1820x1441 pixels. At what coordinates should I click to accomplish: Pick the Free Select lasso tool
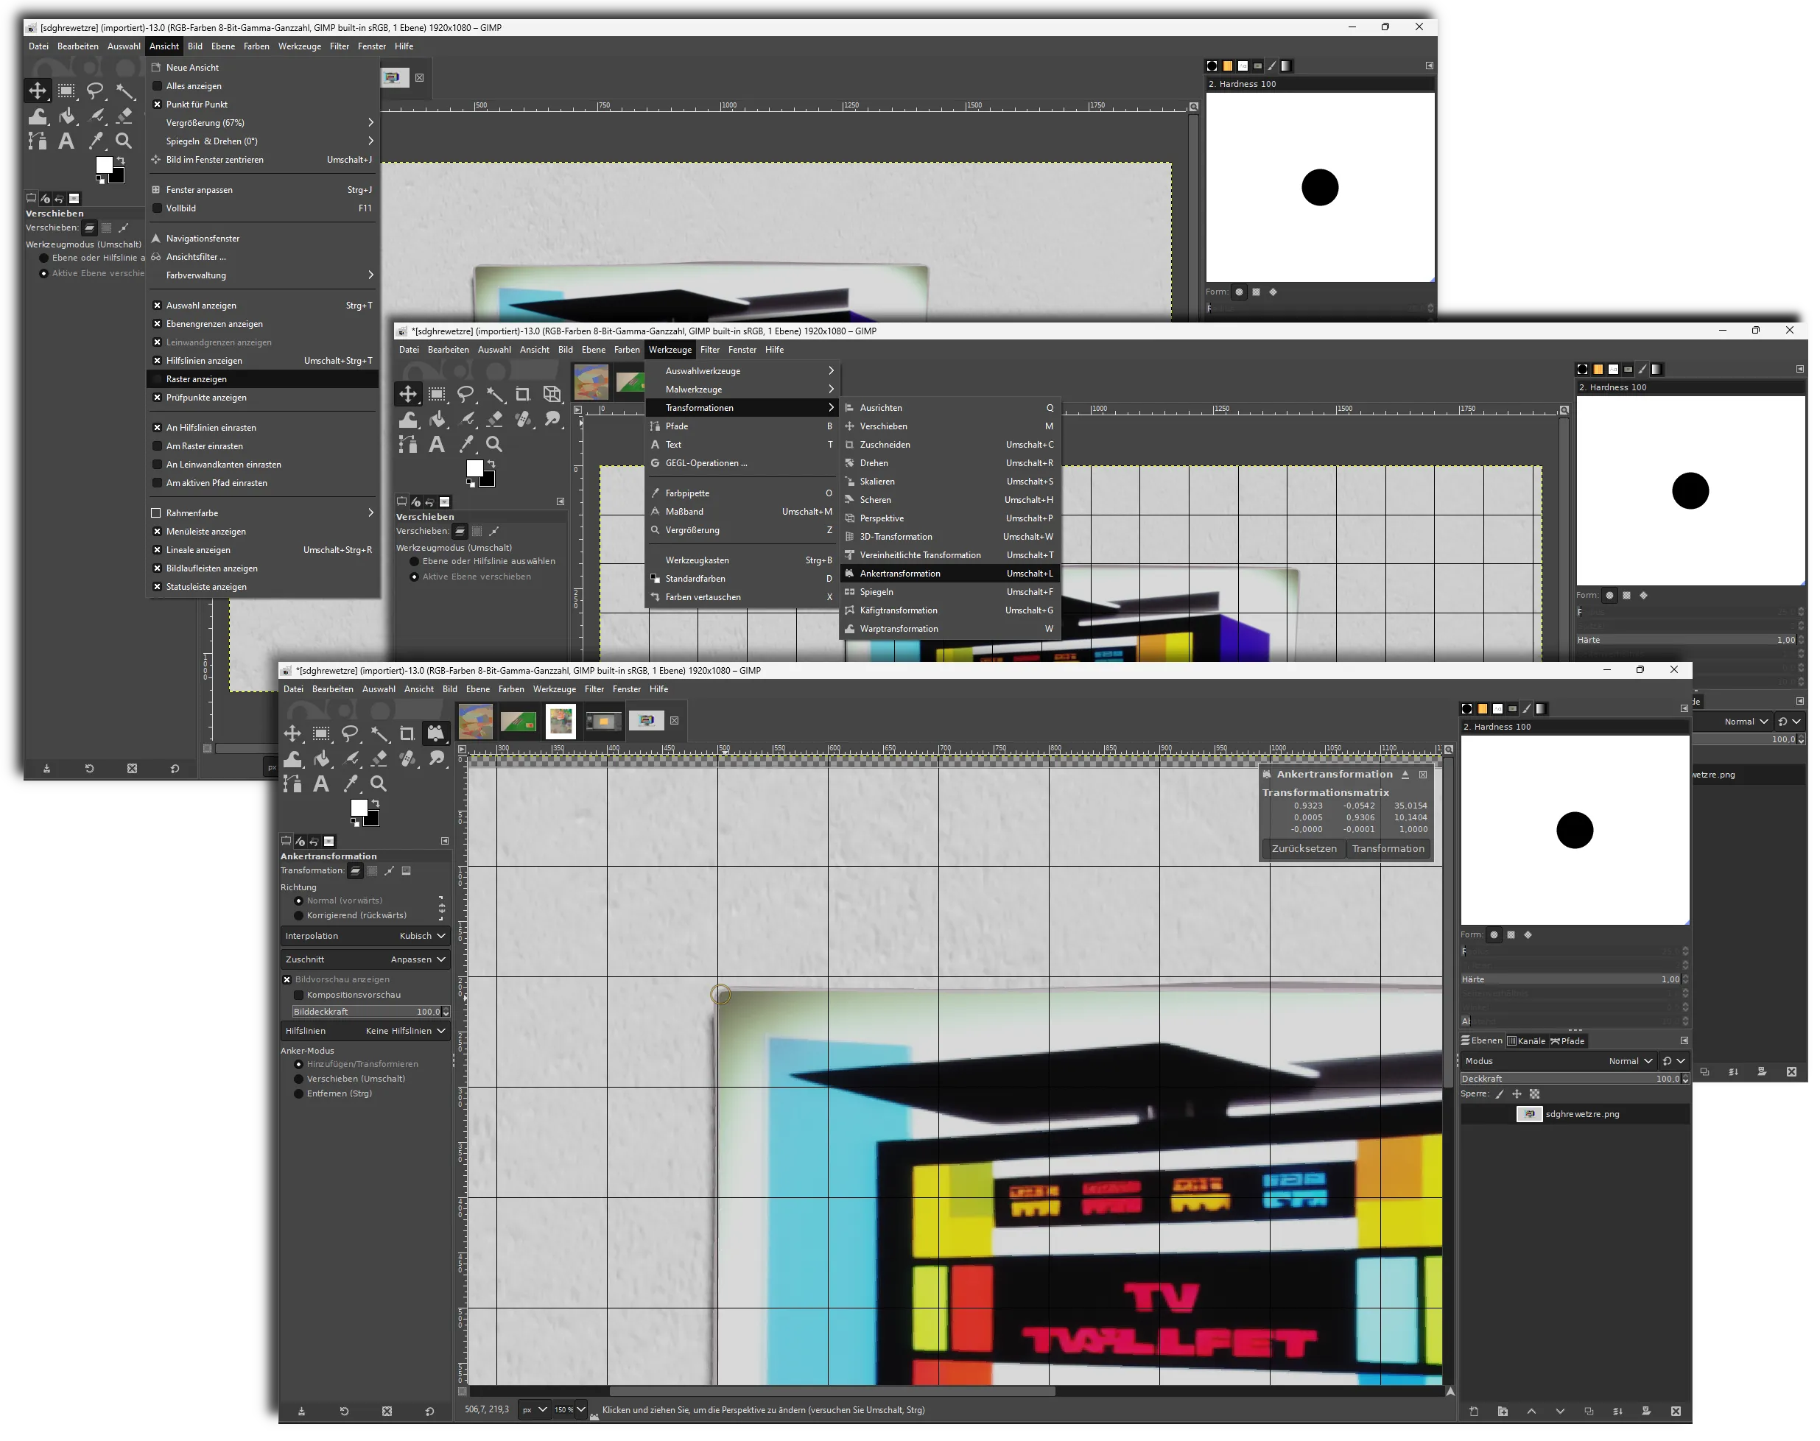tap(349, 733)
